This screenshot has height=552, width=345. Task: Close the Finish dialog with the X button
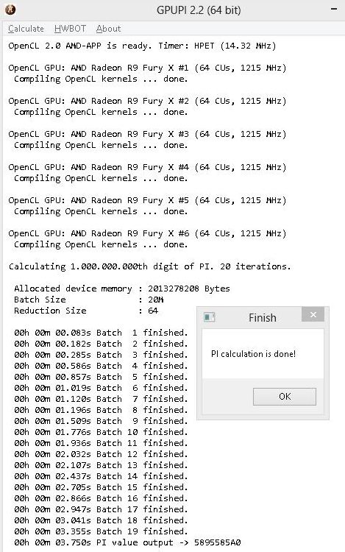tap(313, 314)
